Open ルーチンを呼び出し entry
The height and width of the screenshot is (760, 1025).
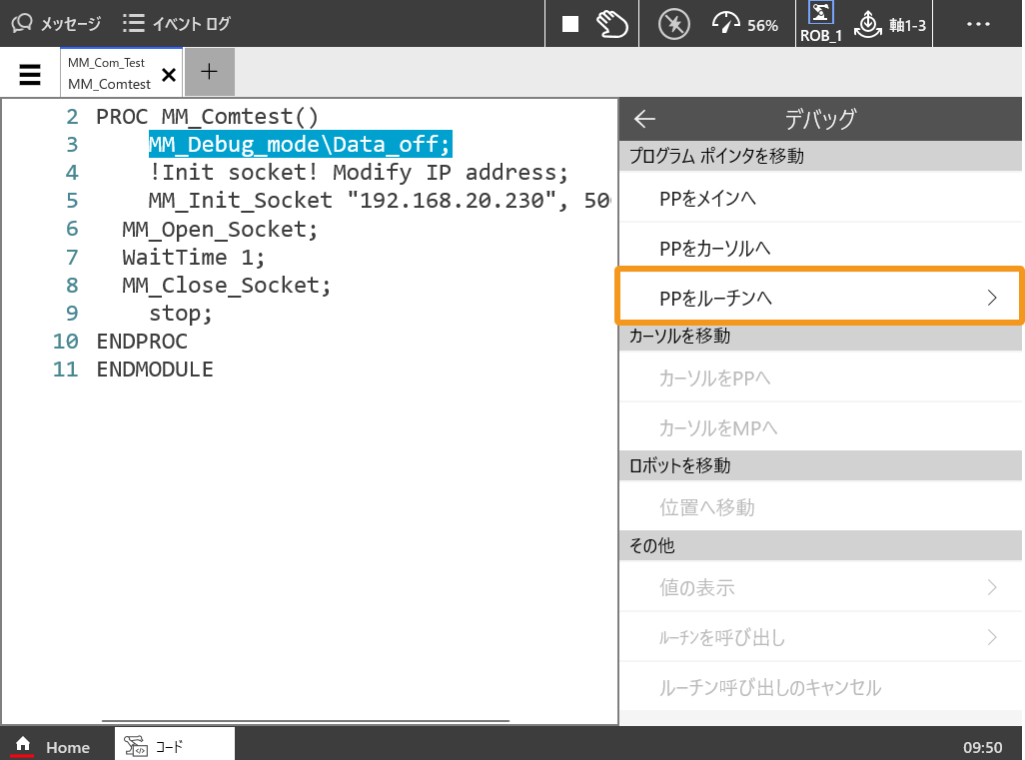[820, 637]
